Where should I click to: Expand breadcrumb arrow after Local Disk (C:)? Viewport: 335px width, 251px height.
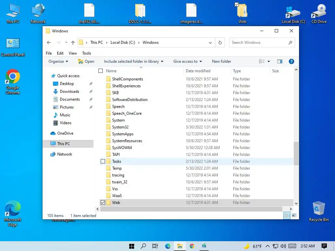tap(139, 42)
